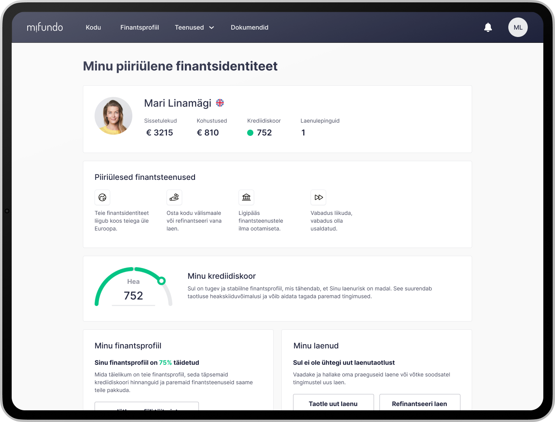This screenshot has width=555, height=422.
Task: Open the Finantsprofiil nav item
Action: pos(139,27)
